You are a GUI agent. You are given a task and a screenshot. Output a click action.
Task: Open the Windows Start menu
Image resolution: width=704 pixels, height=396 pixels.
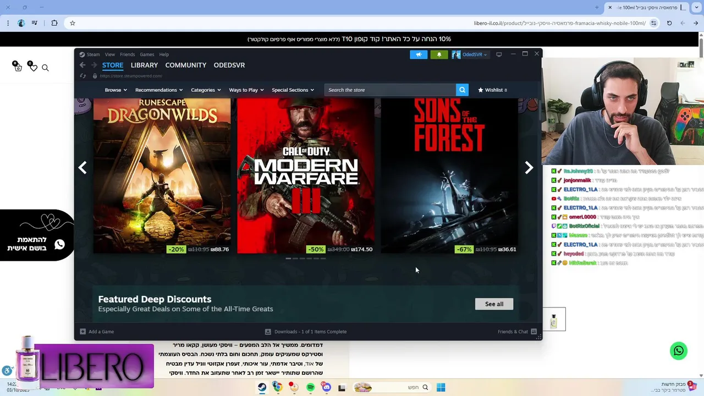(x=441, y=387)
